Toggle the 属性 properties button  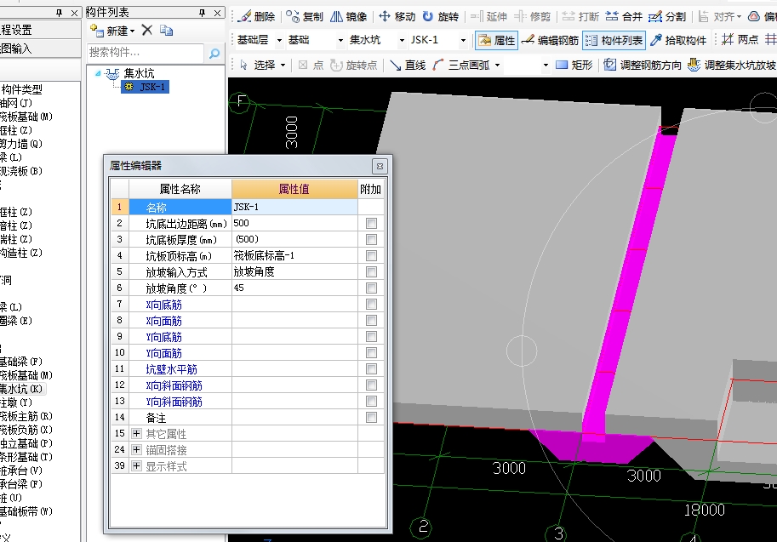tap(496, 40)
